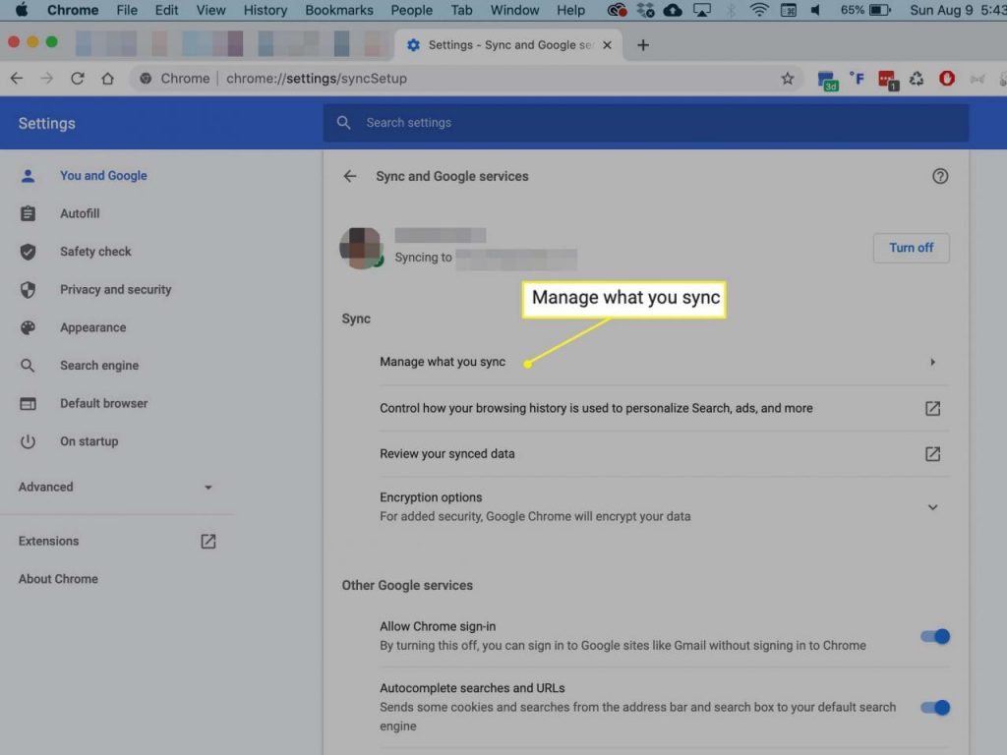Click the red Opera extension icon
This screenshot has height=755, width=1007.
947,79
